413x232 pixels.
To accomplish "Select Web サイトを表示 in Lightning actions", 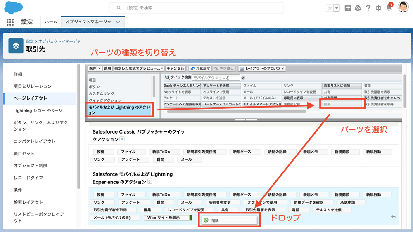I will click(167, 218).
